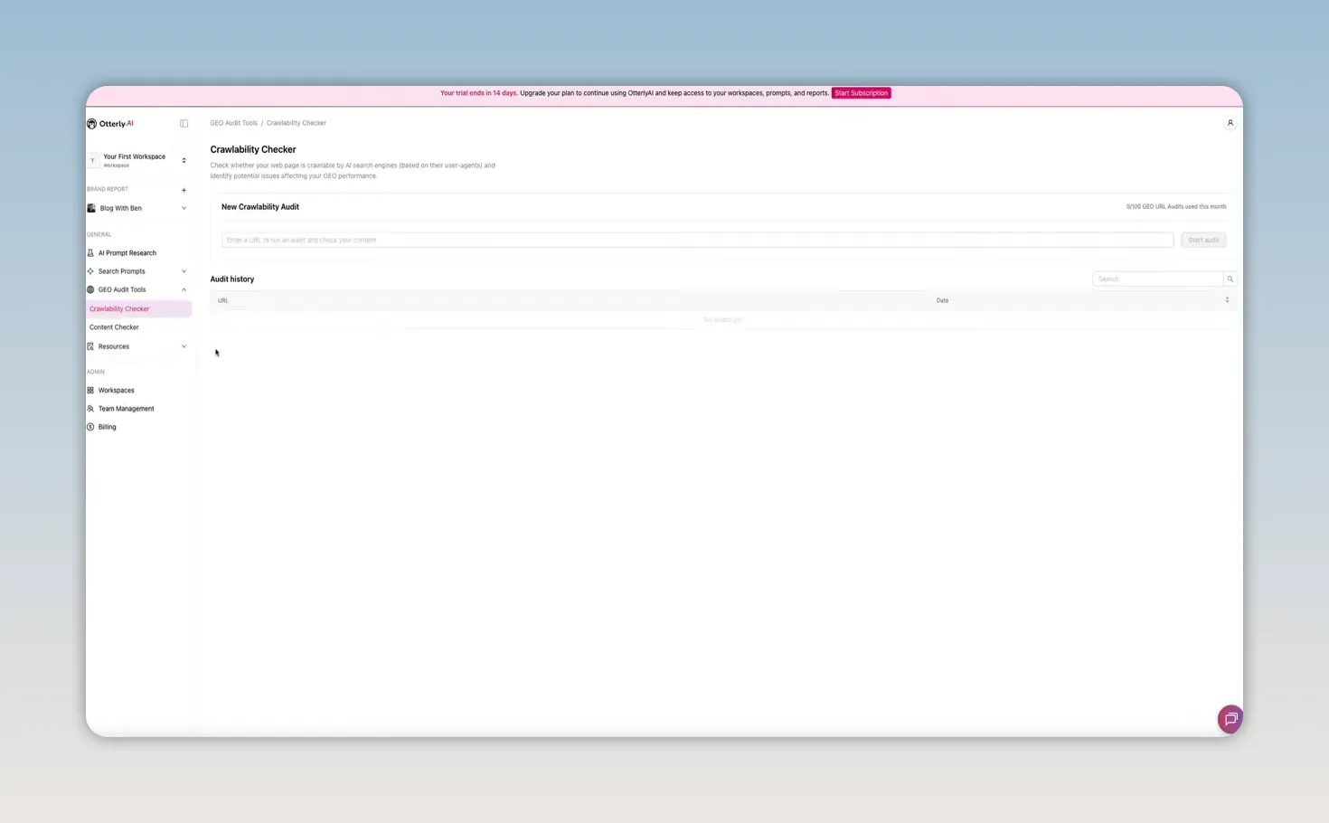Click the GEO URL Audits usage counter

(1176, 207)
